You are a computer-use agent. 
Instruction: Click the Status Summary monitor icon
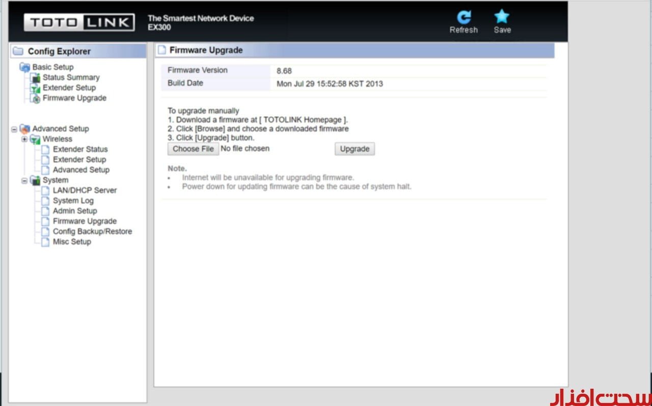coord(35,77)
